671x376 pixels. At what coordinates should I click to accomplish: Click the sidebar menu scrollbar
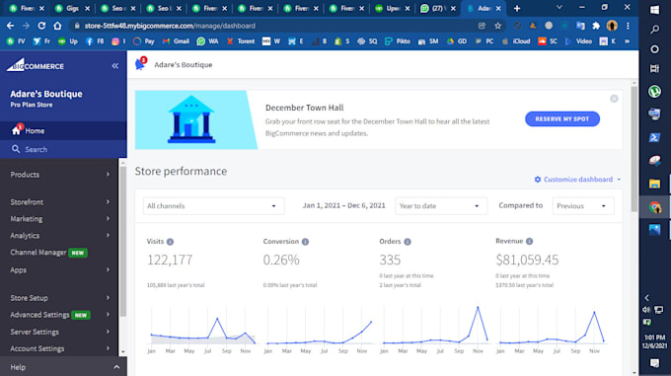click(x=122, y=241)
